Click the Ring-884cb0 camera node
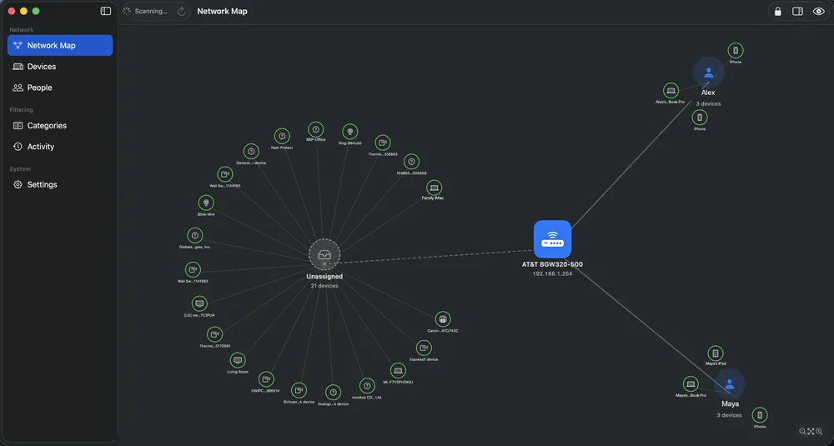The height and width of the screenshot is (446, 834). coord(350,132)
